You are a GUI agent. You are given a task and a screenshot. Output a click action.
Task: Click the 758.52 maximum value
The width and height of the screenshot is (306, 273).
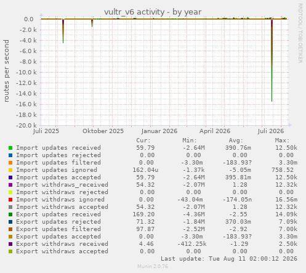pyautogui.click(x=283, y=170)
